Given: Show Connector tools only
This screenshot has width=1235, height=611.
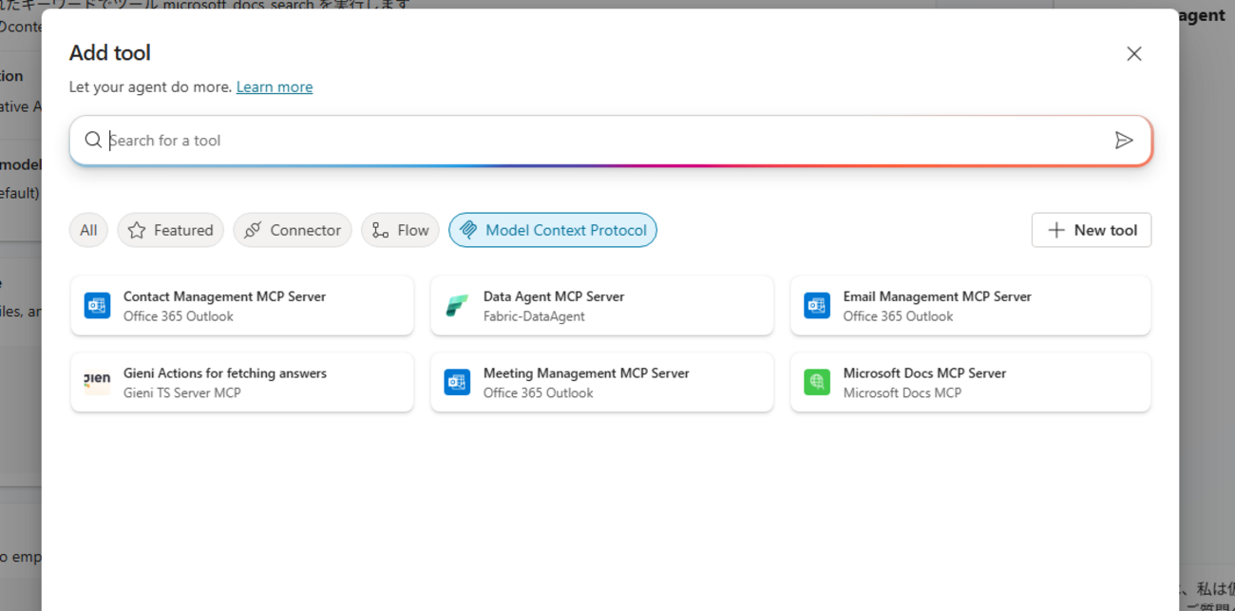Looking at the screenshot, I should pyautogui.click(x=292, y=230).
